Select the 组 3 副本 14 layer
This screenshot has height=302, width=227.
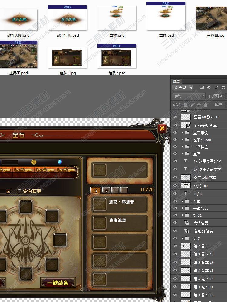tap(199, 262)
